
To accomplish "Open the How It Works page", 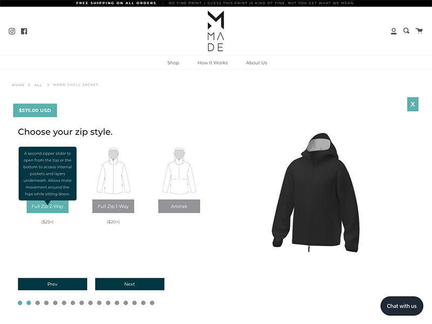I will coord(213,63).
